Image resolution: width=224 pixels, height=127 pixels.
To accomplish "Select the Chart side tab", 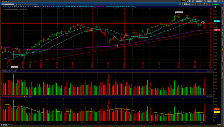I will [x=222, y=50].
